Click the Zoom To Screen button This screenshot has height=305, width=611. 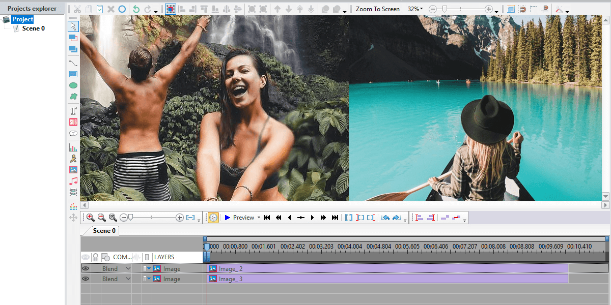point(377,9)
